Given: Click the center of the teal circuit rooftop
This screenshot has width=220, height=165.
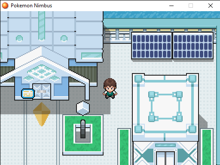Looking at the screenshot, I should click(x=165, y=107).
